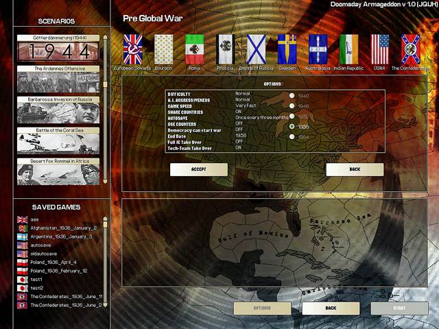Open Battle of the Coral Sea scenario
The height and width of the screenshot is (329, 439).
click(x=58, y=141)
